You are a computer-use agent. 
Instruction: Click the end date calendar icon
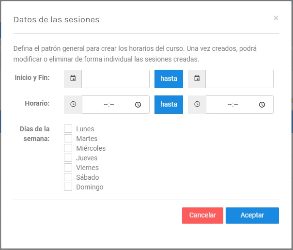point(197,78)
